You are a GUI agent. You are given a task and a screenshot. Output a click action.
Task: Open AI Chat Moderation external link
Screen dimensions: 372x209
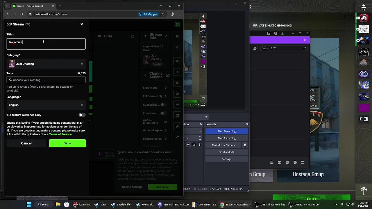(166, 122)
